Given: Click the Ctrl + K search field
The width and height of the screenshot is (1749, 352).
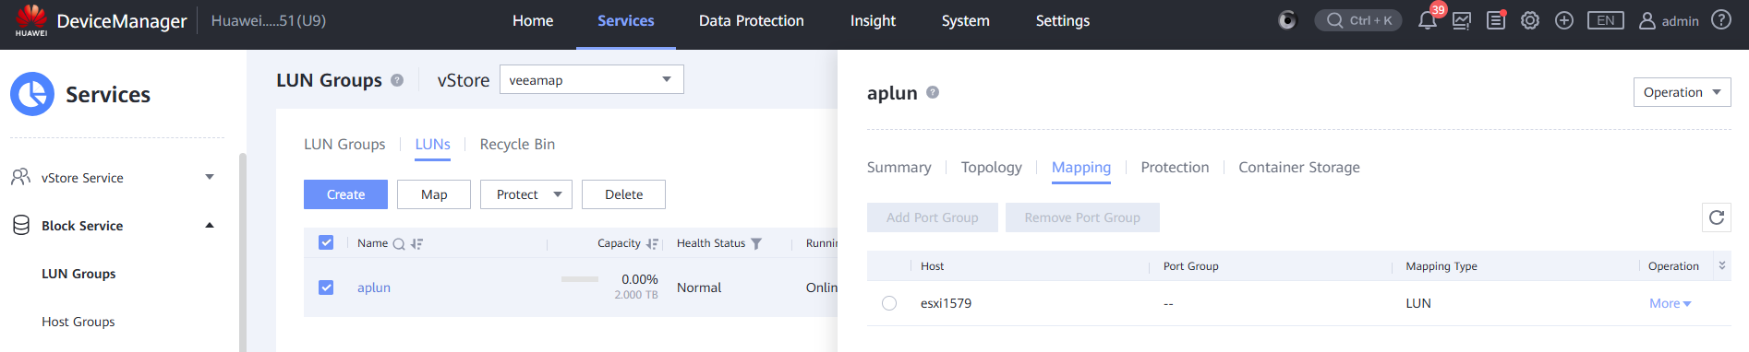Looking at the screenshot, I should coord(1358,20).
